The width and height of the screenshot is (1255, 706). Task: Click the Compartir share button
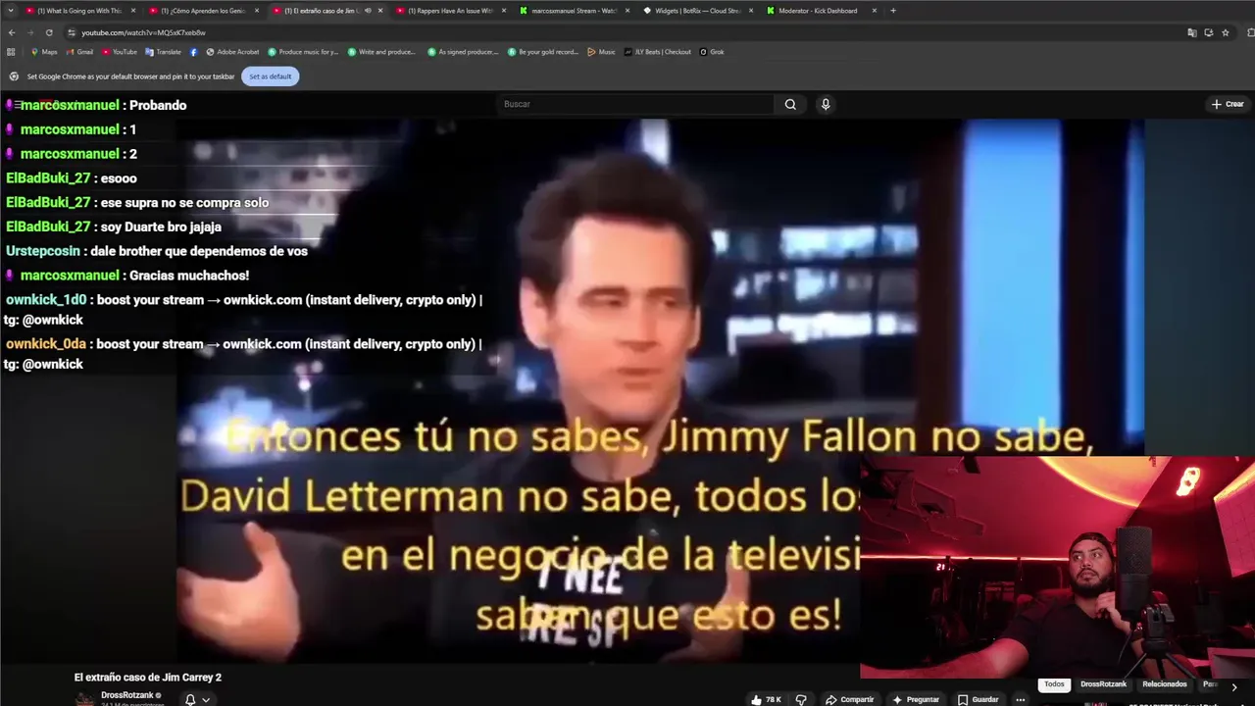[x=849, y=699]
